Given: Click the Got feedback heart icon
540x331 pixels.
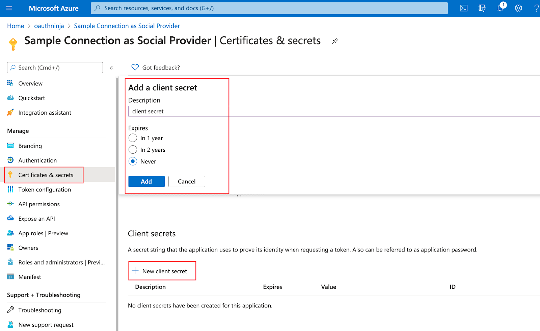Looking at the screenshot, I should (x=135, y=67).
